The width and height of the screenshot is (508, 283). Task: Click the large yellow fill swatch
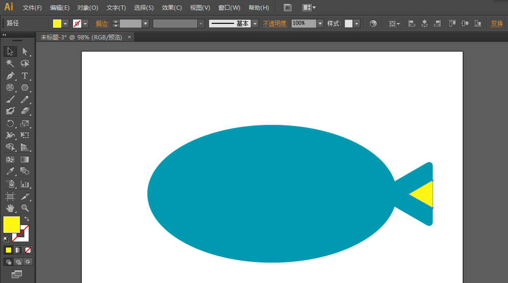[x=11, y=224]
